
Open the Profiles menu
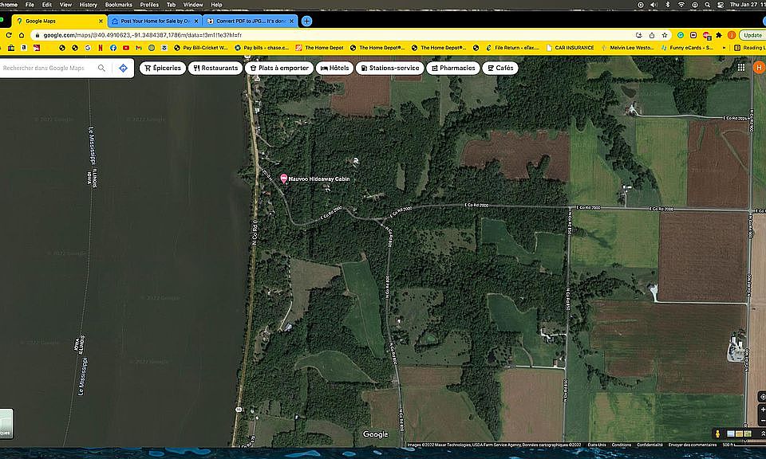tap(149, 5)
